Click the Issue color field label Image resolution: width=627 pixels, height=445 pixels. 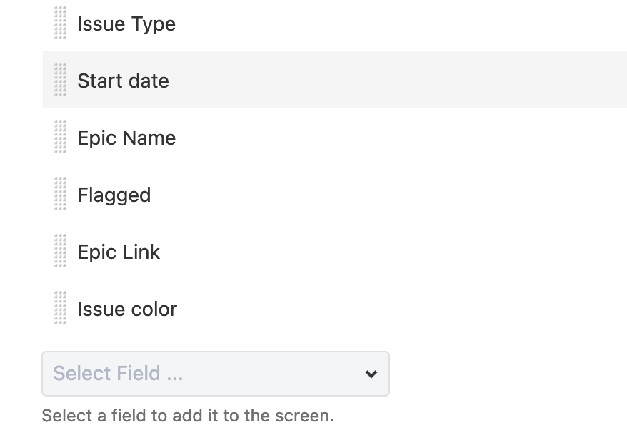(127, 310)
